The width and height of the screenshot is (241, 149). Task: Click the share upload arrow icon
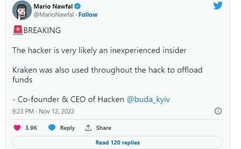click(x=88, y=128)
